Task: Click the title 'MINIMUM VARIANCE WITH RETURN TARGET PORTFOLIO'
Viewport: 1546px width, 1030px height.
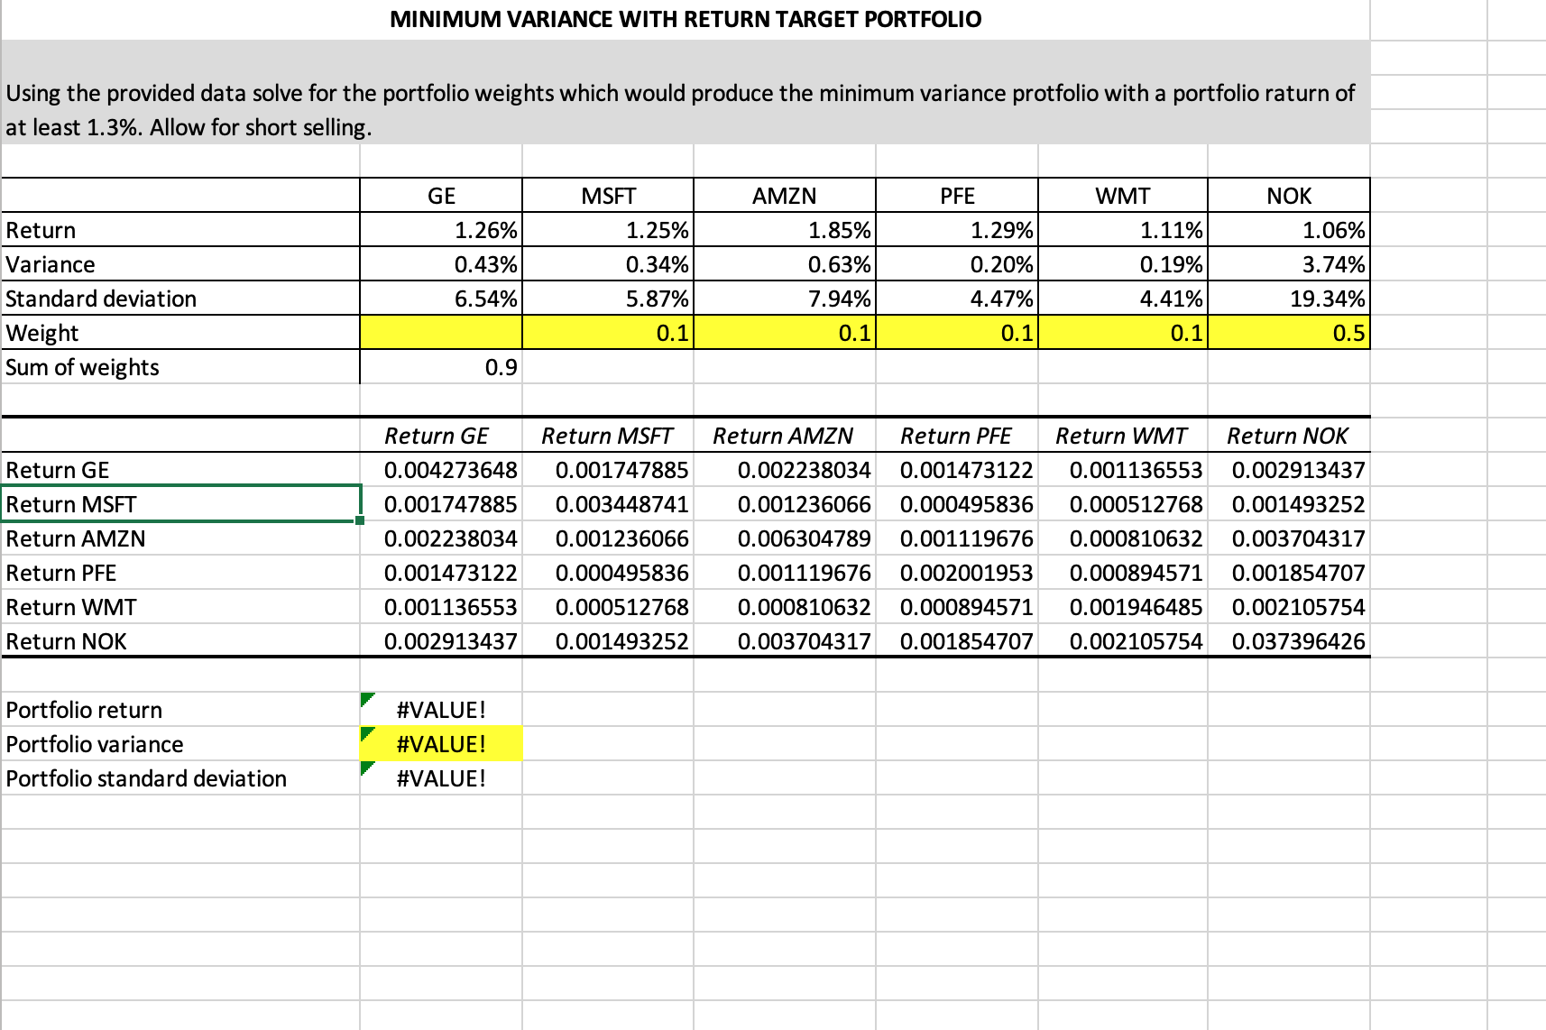Action: click(x=686, y=19)
